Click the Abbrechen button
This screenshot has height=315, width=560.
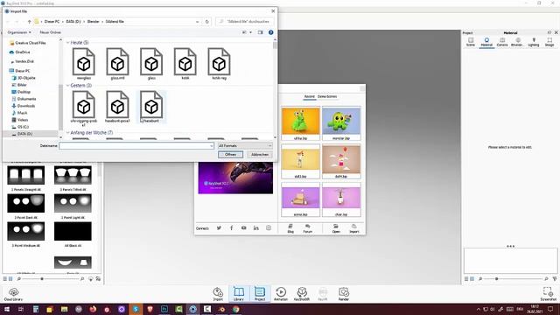(x=260, y=155)
